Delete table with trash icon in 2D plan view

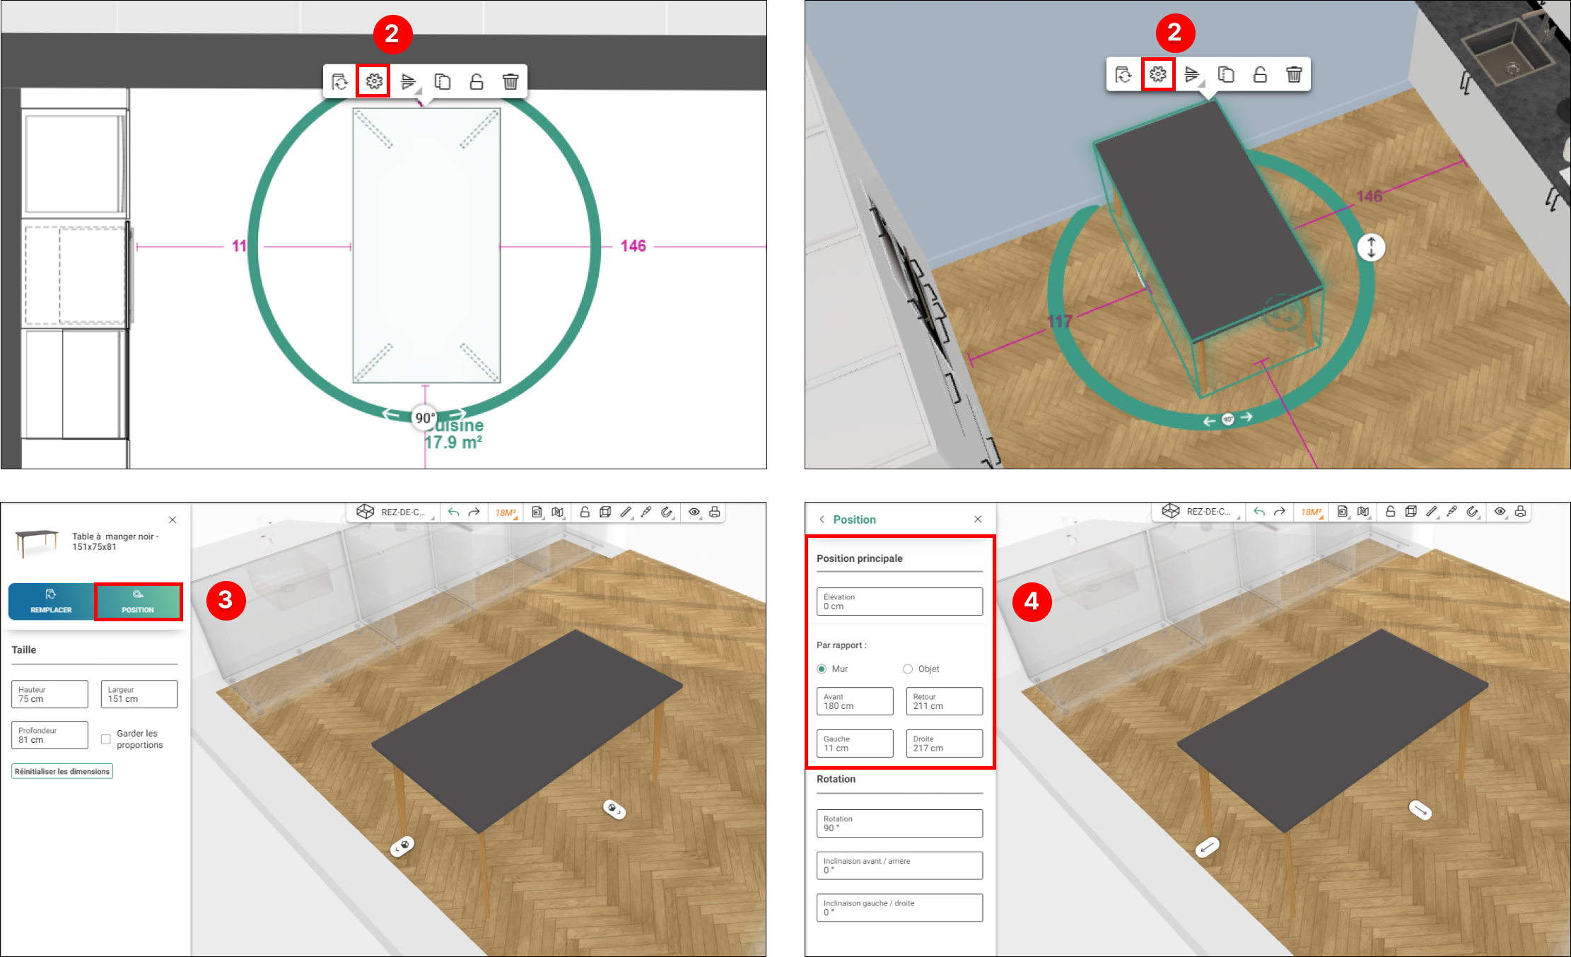click(510, 82)
